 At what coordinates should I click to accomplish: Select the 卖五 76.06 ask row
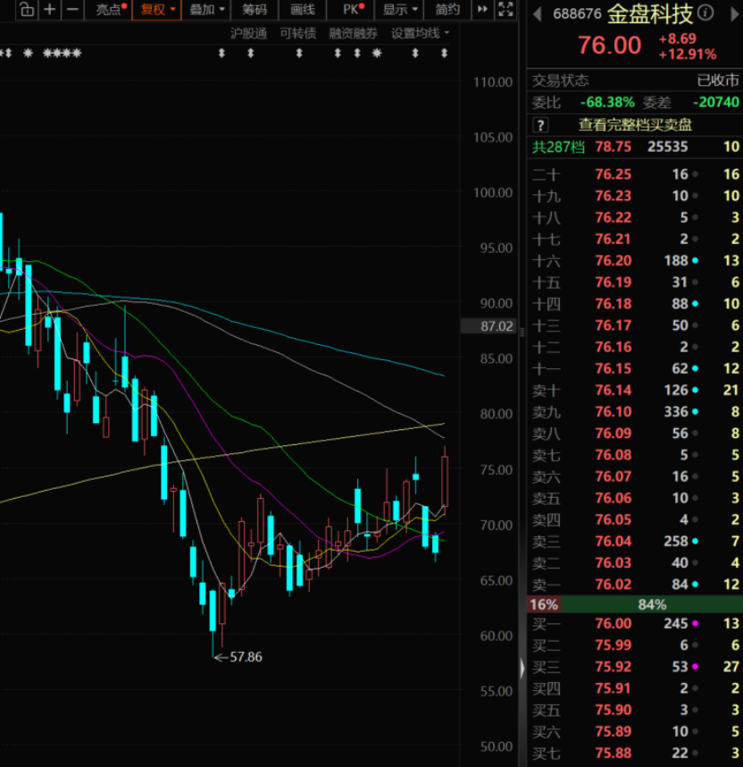click(x=634, y=498)
